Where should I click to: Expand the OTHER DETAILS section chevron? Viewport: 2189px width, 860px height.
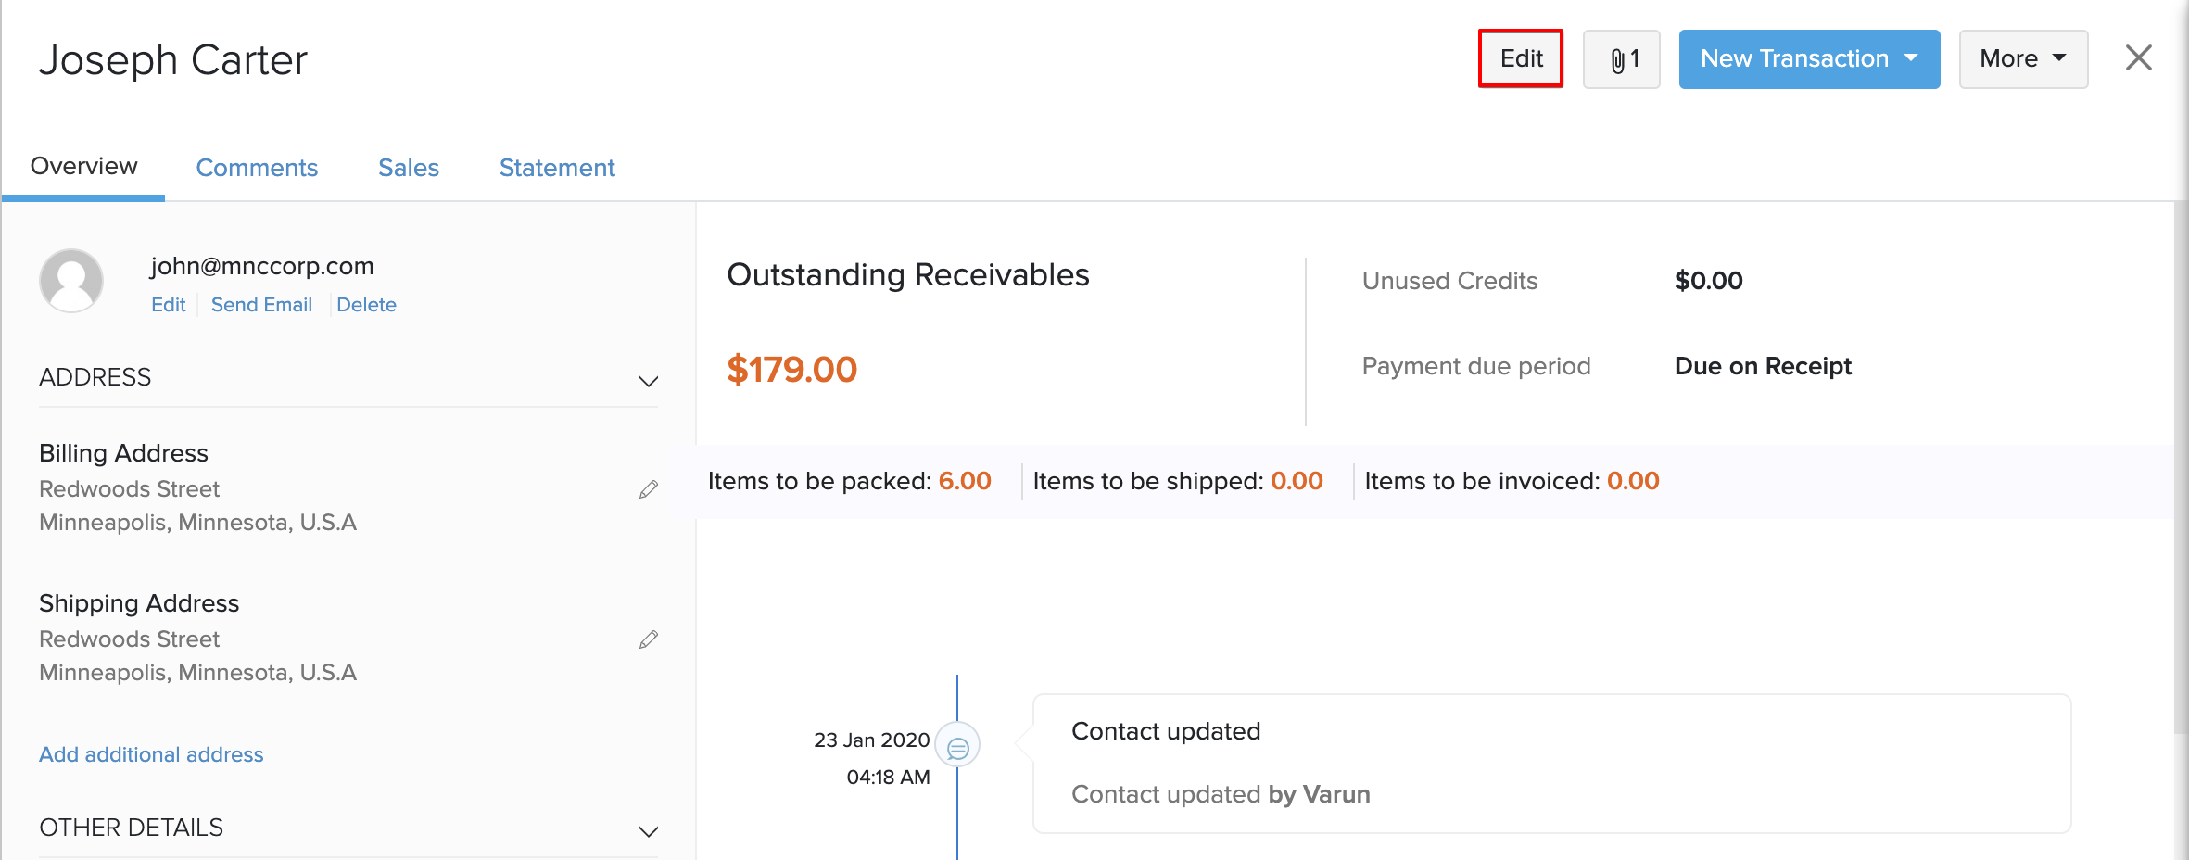(648, 830)
